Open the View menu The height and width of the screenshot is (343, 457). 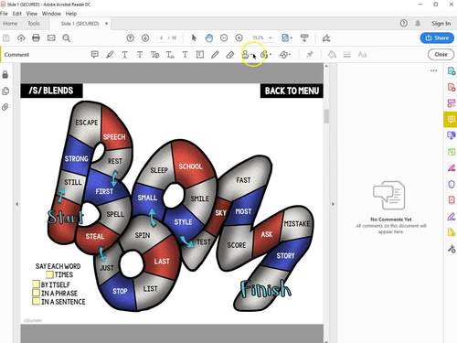tap(32, 14)
